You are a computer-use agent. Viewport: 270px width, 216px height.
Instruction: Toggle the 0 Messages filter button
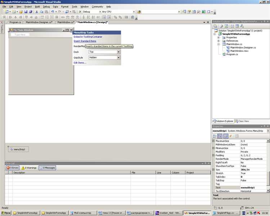[x=47, y=168]
